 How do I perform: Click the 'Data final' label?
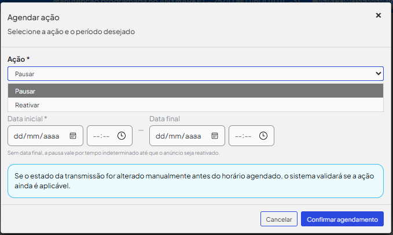click(x=165, y=119)
